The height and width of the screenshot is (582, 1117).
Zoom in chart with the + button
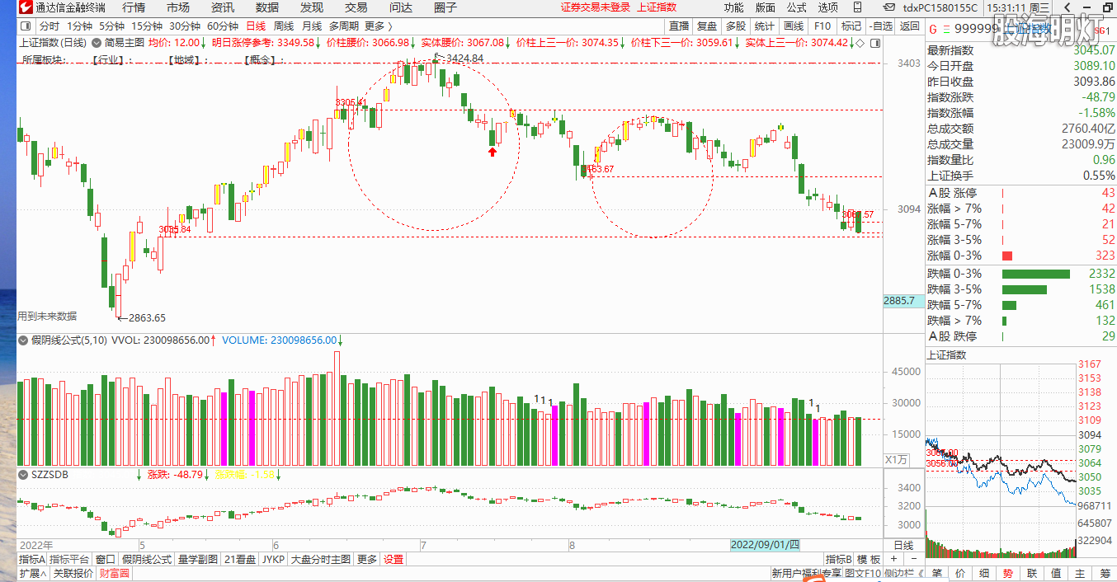point(893,559)
